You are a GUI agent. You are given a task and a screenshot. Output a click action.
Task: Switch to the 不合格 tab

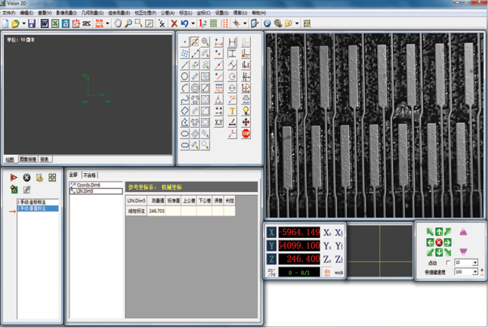tap(90, 175)
